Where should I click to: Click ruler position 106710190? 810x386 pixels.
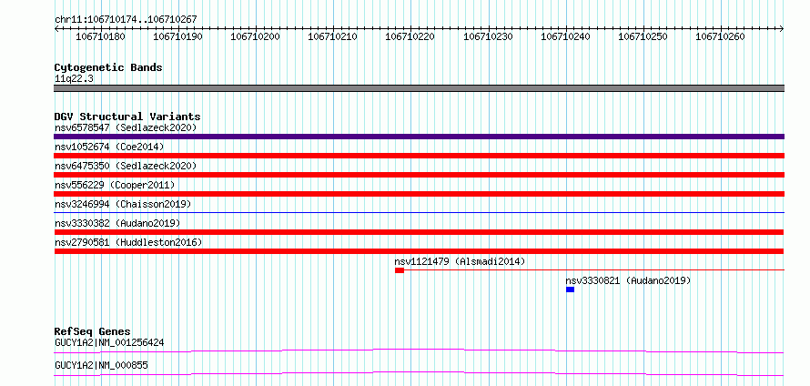pyautogui.click(x=177, y=36)
